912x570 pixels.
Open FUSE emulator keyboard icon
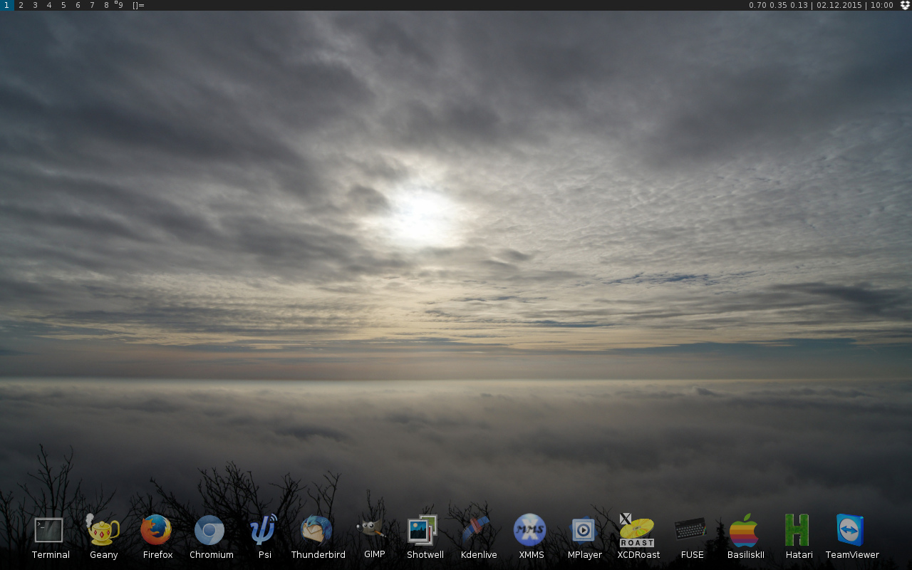pos(690,529)
